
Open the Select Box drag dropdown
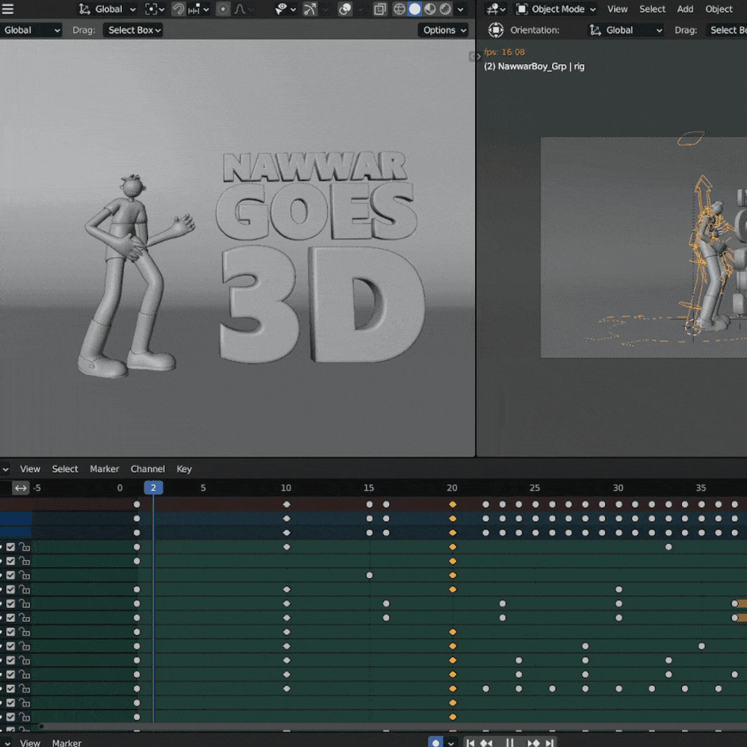pyautogui.click(x=133, y=30)
